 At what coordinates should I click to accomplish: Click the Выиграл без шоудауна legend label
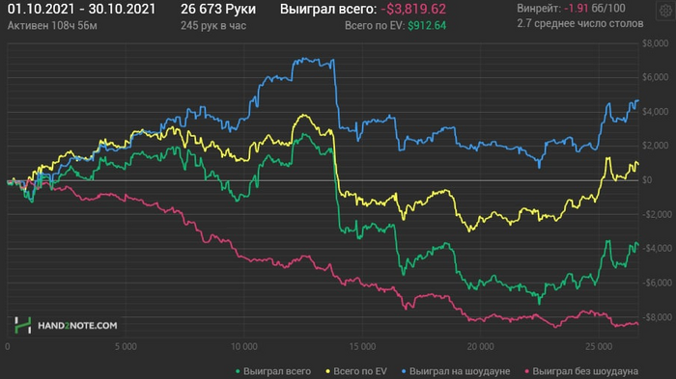[x=585, y=371]
